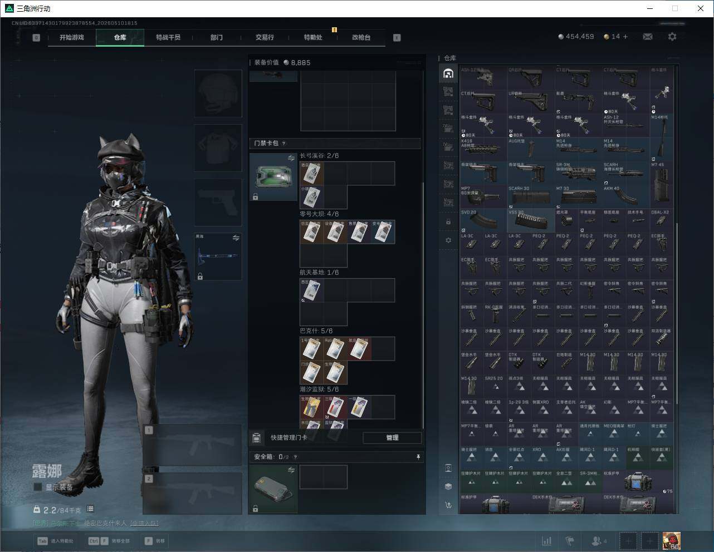
Task: Select the safe box container image
Action: point(273,489)
